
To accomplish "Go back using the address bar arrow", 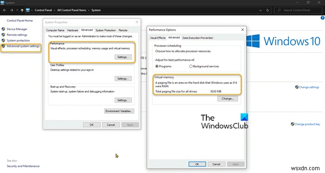I will 5,10.
